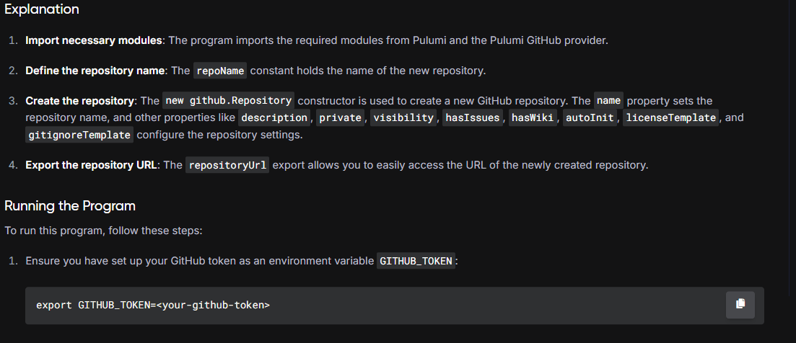Click the hasWiki code chip
796x343 pixels.
533,117
